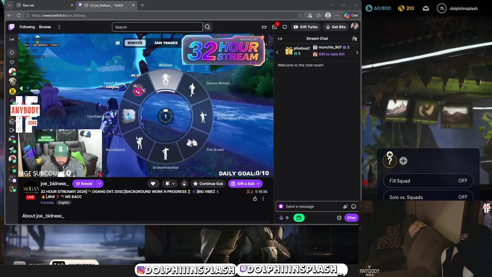Click Continue Sub button
This screenshot has width=492, height=277.
[x=208, y=184]
